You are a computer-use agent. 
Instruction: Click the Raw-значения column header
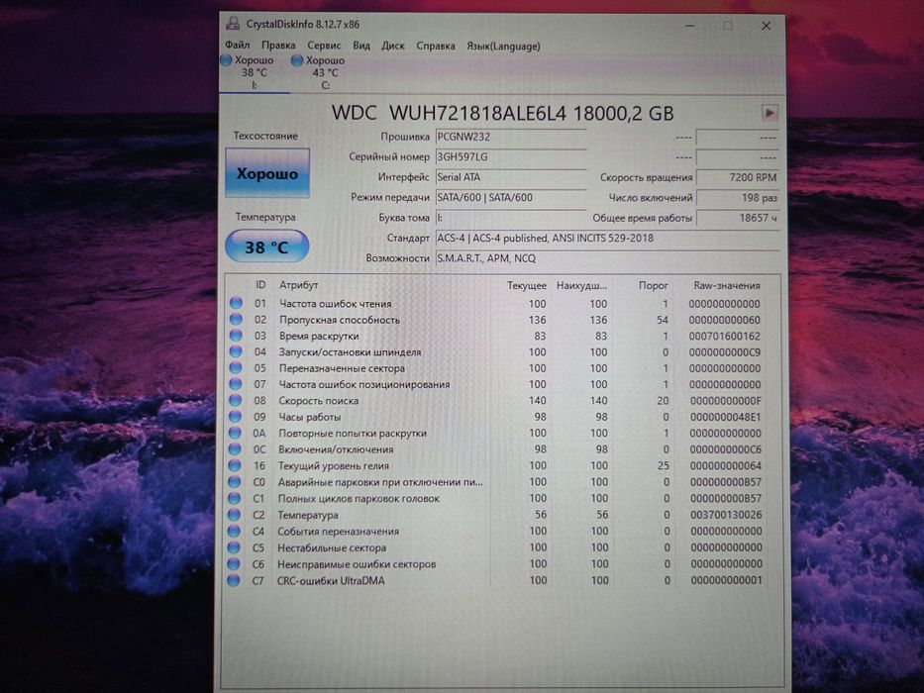click(727, 285)
